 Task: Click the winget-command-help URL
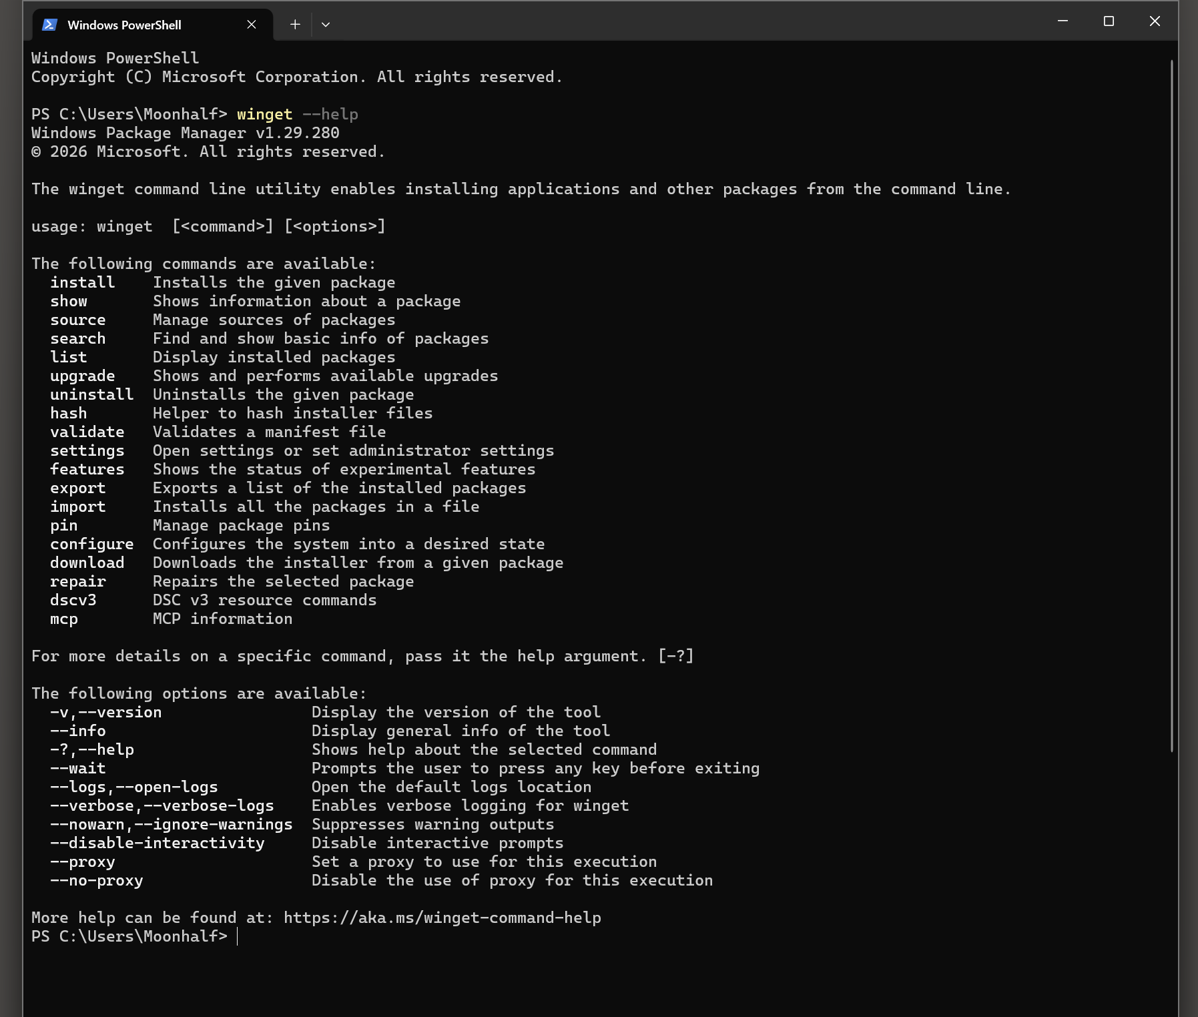click(x=442, y=918)
